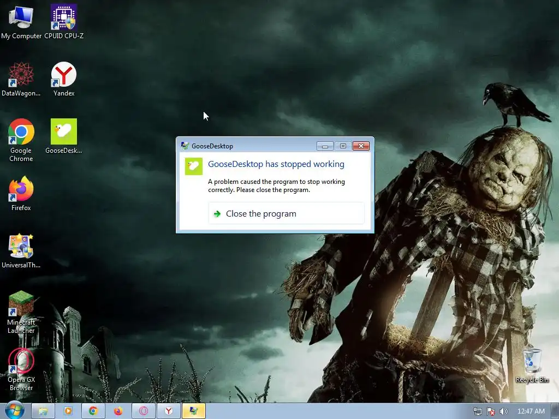The image size is (559, 419).
Task: Open the volume speaker tray icon
Action: (503, 411)
